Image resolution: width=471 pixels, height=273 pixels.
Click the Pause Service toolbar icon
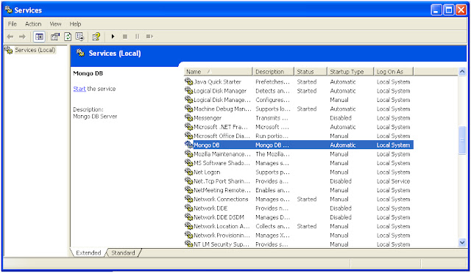tap(138, 37)
